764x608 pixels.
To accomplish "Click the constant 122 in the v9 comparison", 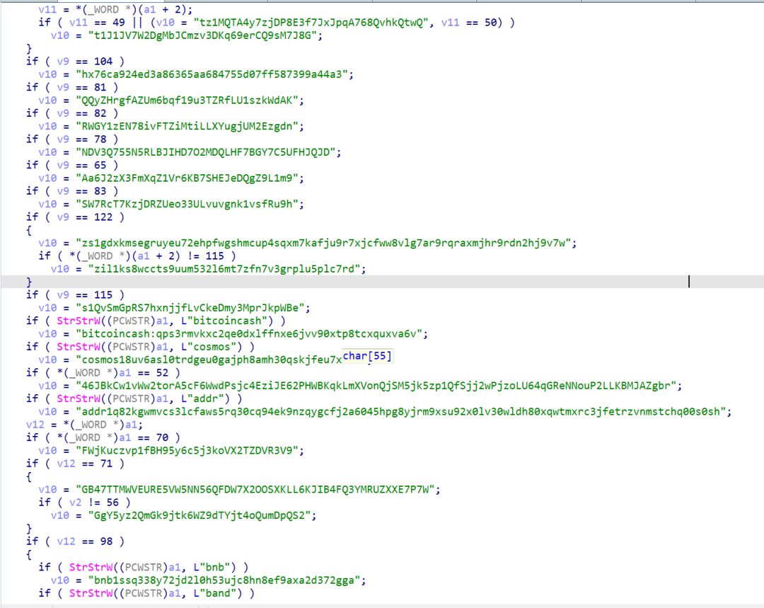I will click(x=103, y=217).
